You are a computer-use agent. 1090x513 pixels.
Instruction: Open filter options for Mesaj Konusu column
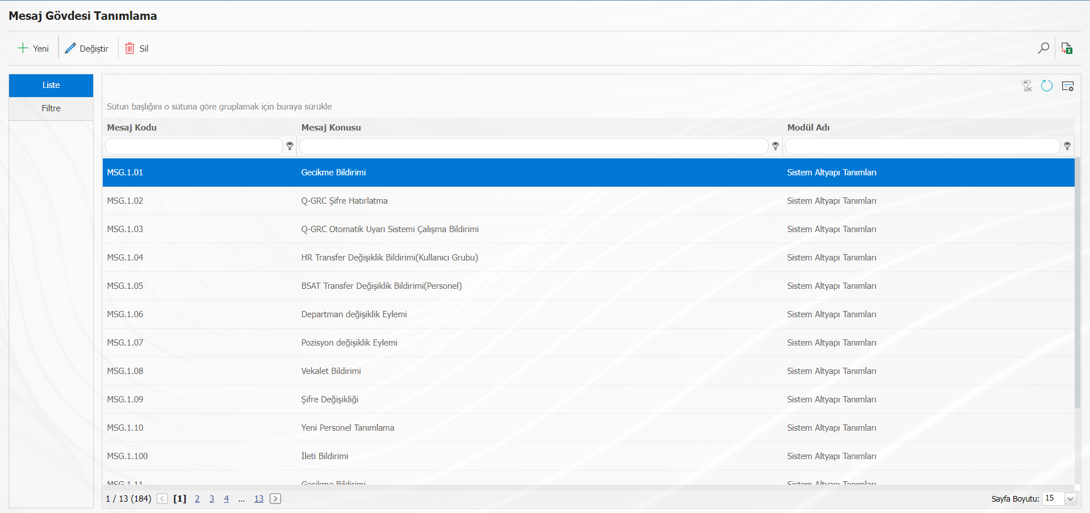pos(775,146)
